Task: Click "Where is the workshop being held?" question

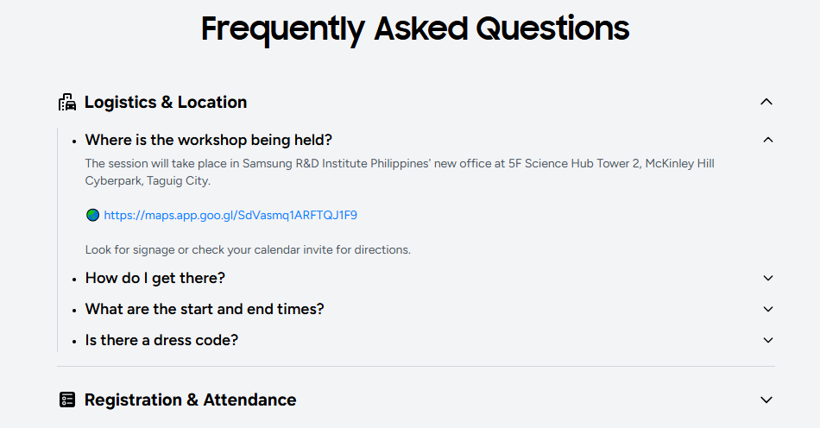Action: point(208,140)
